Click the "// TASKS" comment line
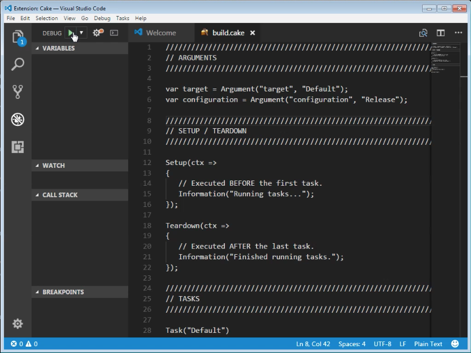The height and width of the screenshot is (353, 471). [x=183, y=298]
